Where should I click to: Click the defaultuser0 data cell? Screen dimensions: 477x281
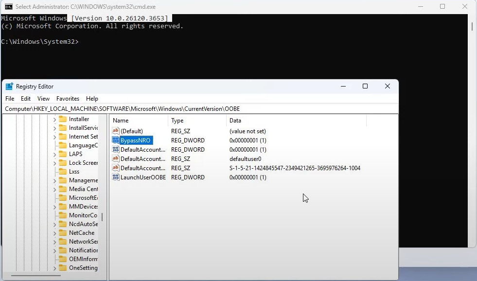245,159
